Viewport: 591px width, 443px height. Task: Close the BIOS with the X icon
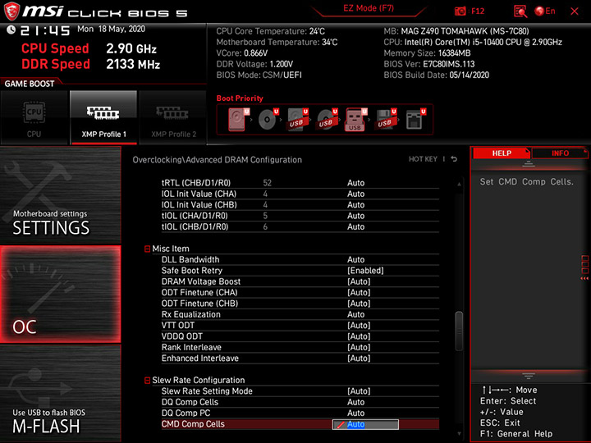tap(575, 11)
